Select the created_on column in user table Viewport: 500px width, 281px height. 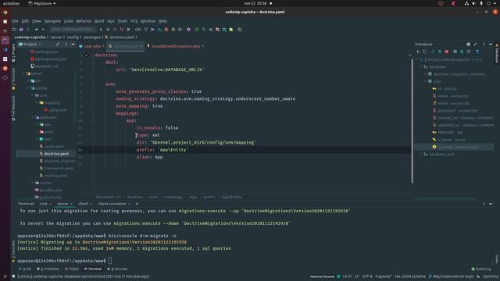point(462,118)
